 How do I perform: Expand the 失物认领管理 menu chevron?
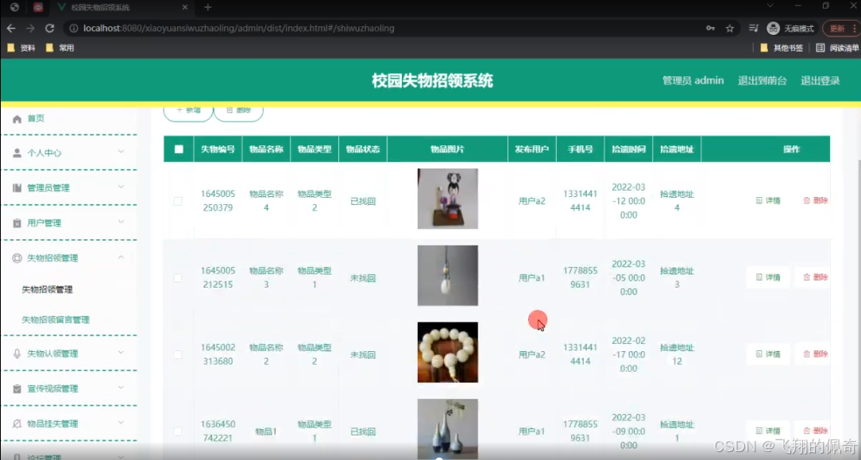coord(121,353)
